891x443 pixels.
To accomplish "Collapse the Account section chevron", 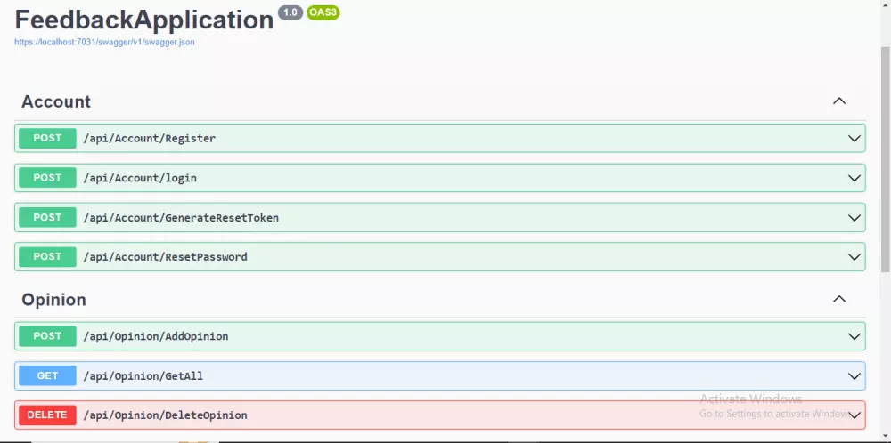I will point(839,101).
